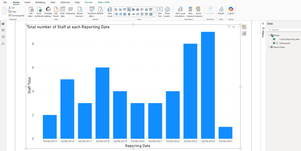Open the Help ribbon tab
Viewport: 301px width, 151px height.
pos(77,2)
